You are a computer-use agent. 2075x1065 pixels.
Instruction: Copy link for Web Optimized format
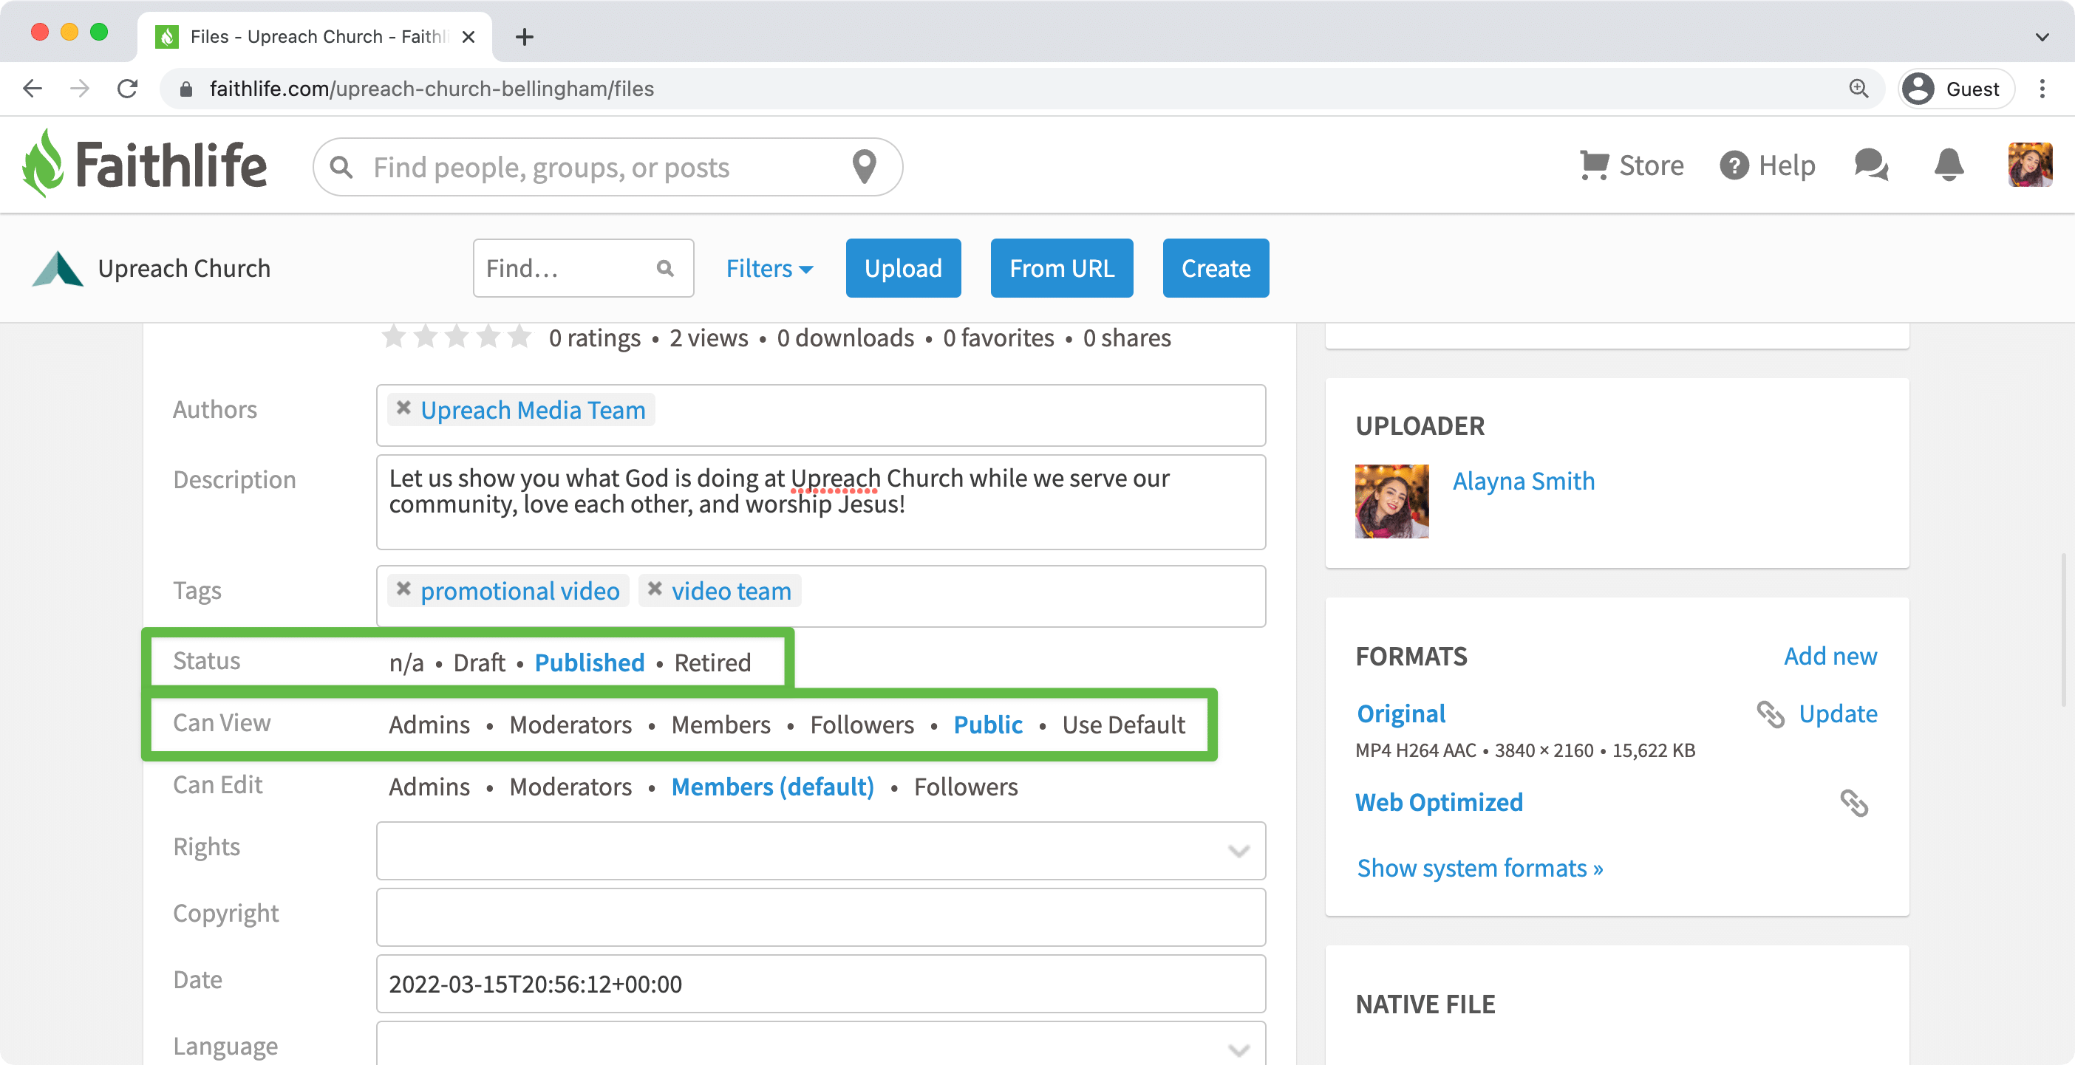[1853, 803]
